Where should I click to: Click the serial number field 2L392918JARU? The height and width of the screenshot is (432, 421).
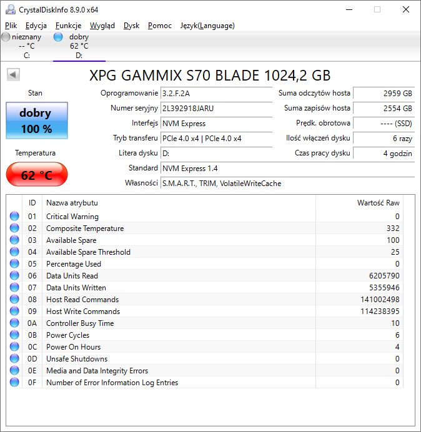point(216,108)
